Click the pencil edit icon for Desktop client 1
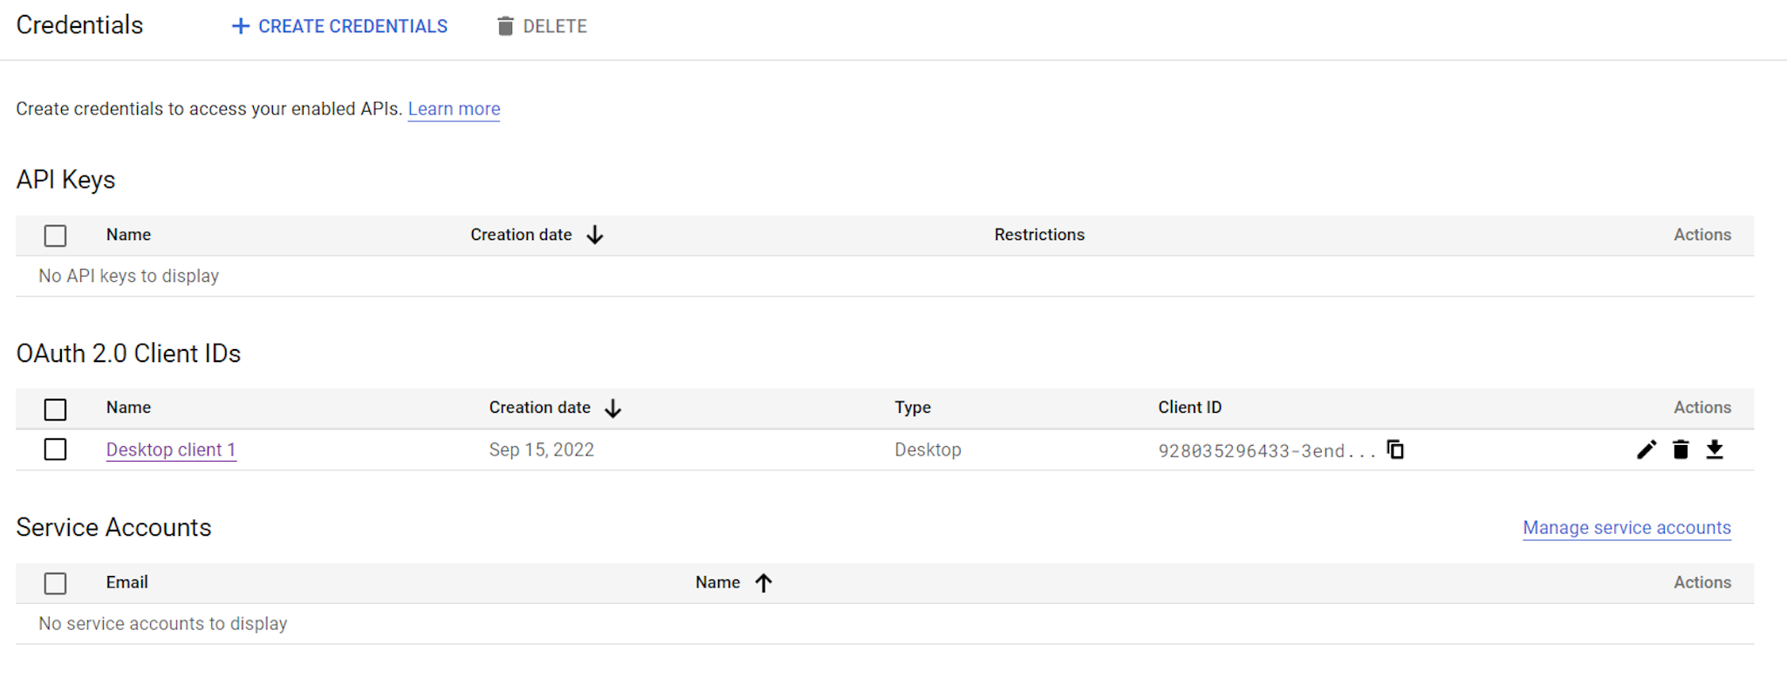The width and height of the screenshot is (1787, 692). [1646, 450]
